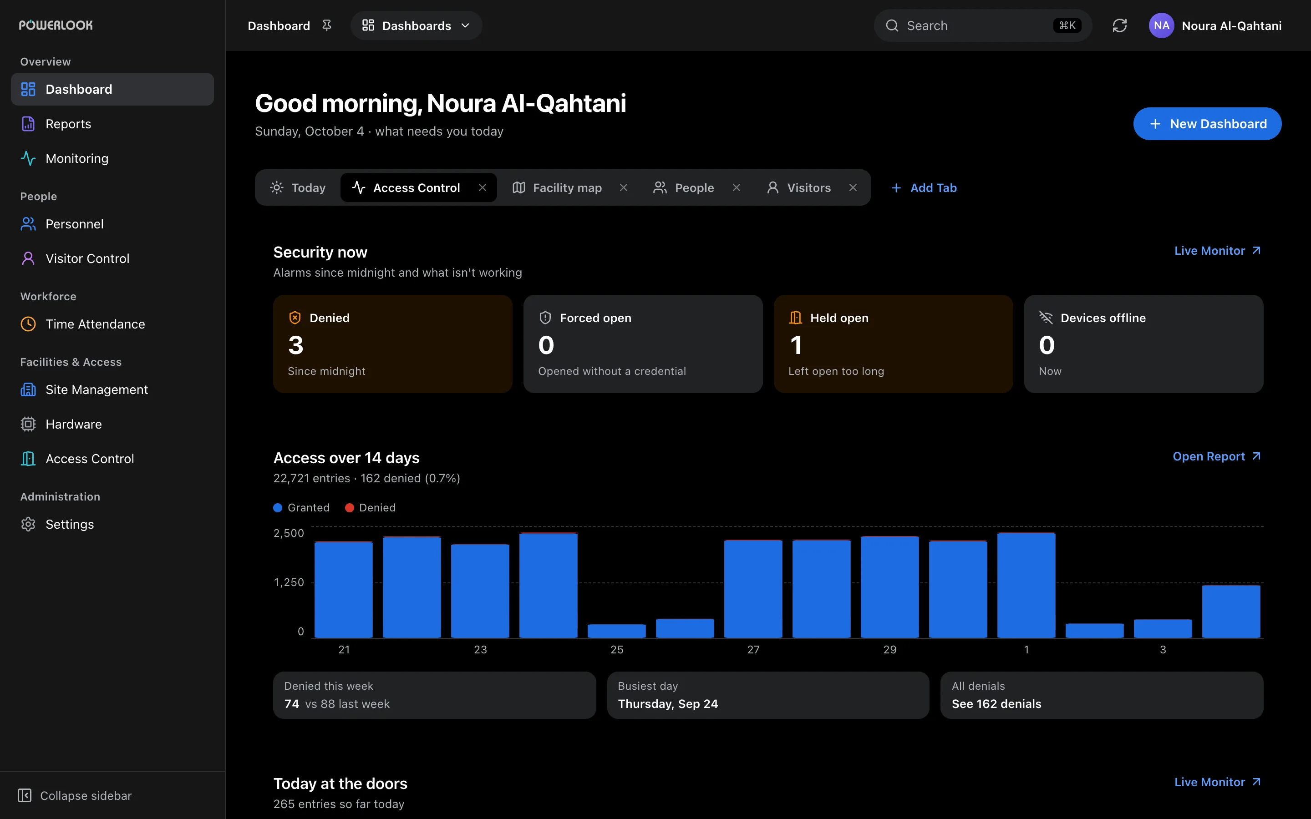
Task: Switch to the Today tab
Action: pyautogui.click(x=298, y=188)
